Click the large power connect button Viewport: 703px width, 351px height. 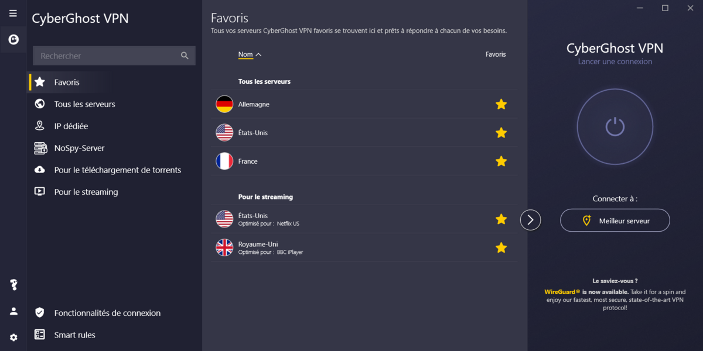click(615, 126)
